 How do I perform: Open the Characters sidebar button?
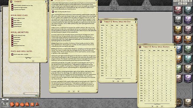pyautogui.click(x=178, y=10)
